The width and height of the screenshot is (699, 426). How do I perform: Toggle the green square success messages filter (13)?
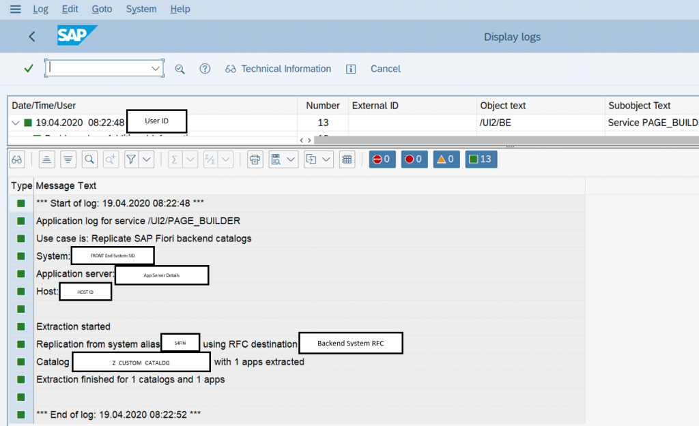tap(481, 159)
